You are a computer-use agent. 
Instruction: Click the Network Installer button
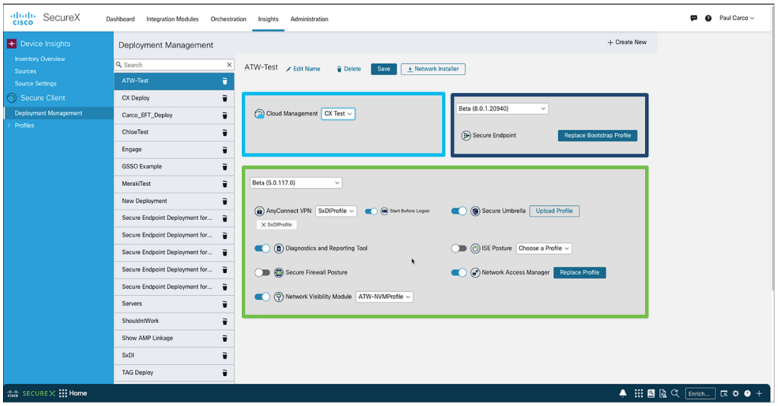pyautogui.click(x=432, y=70)
